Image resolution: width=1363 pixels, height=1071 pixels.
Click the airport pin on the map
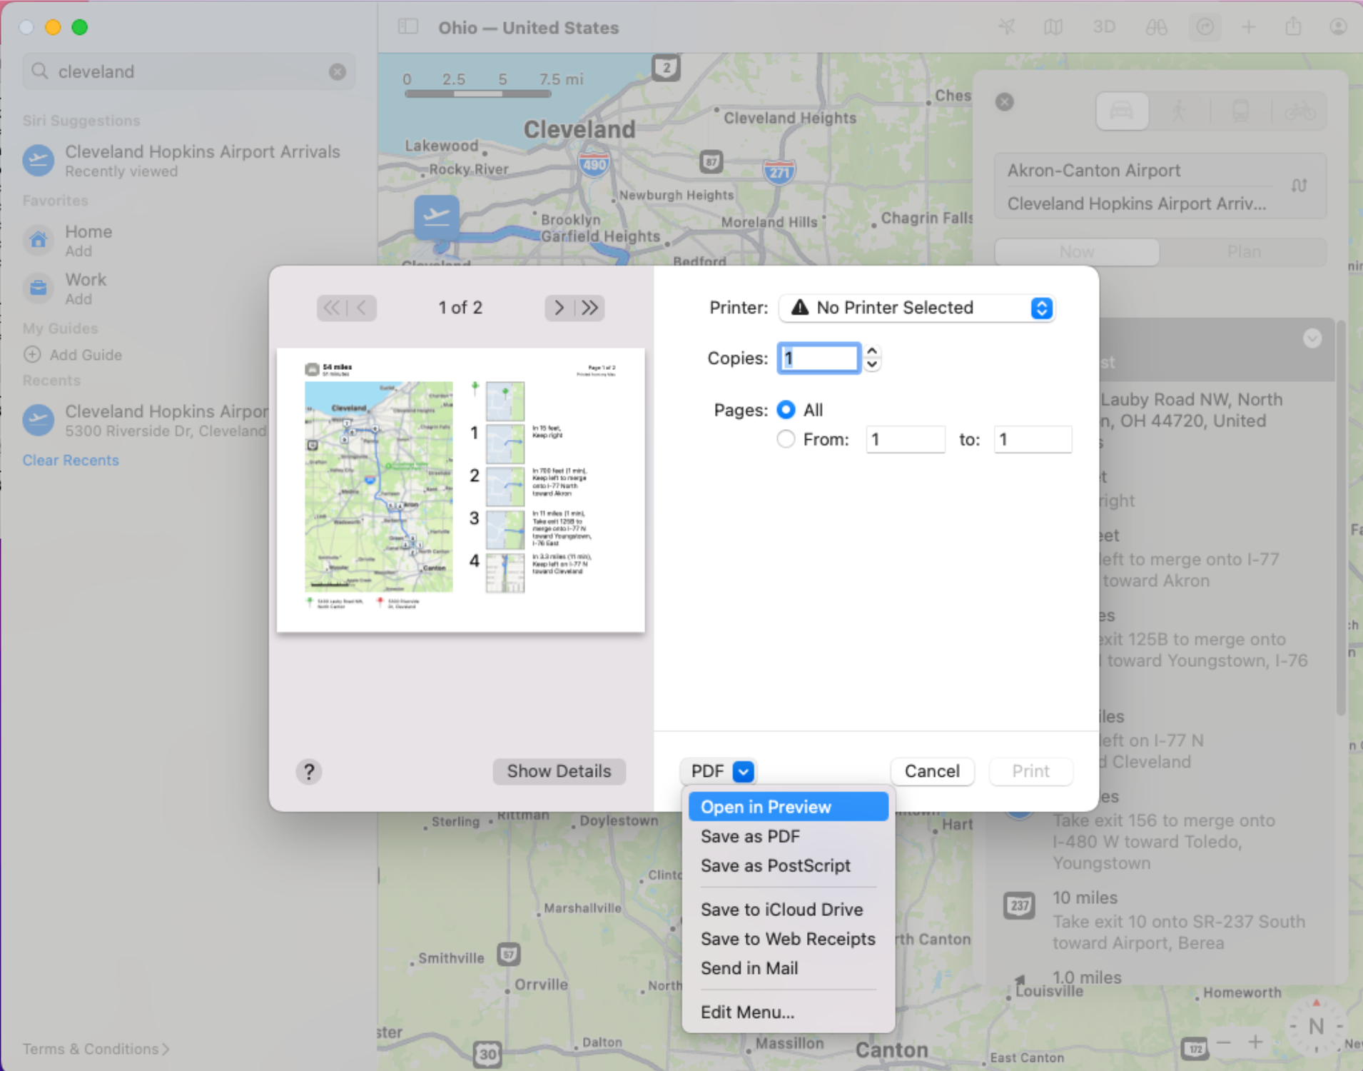click(437, 217)
